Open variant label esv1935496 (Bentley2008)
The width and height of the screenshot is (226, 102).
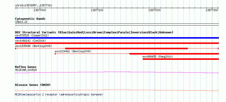pyautogui.click(x=34, y=46)
